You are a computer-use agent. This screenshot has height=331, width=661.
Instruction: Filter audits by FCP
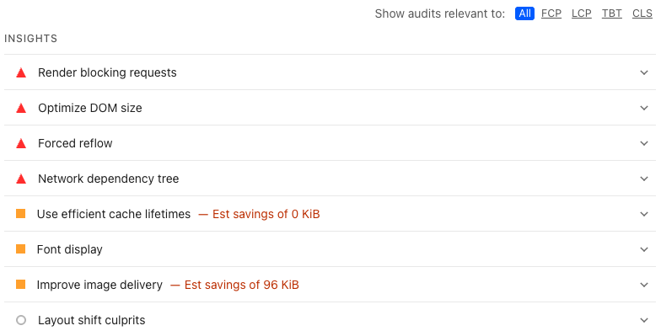551,13
